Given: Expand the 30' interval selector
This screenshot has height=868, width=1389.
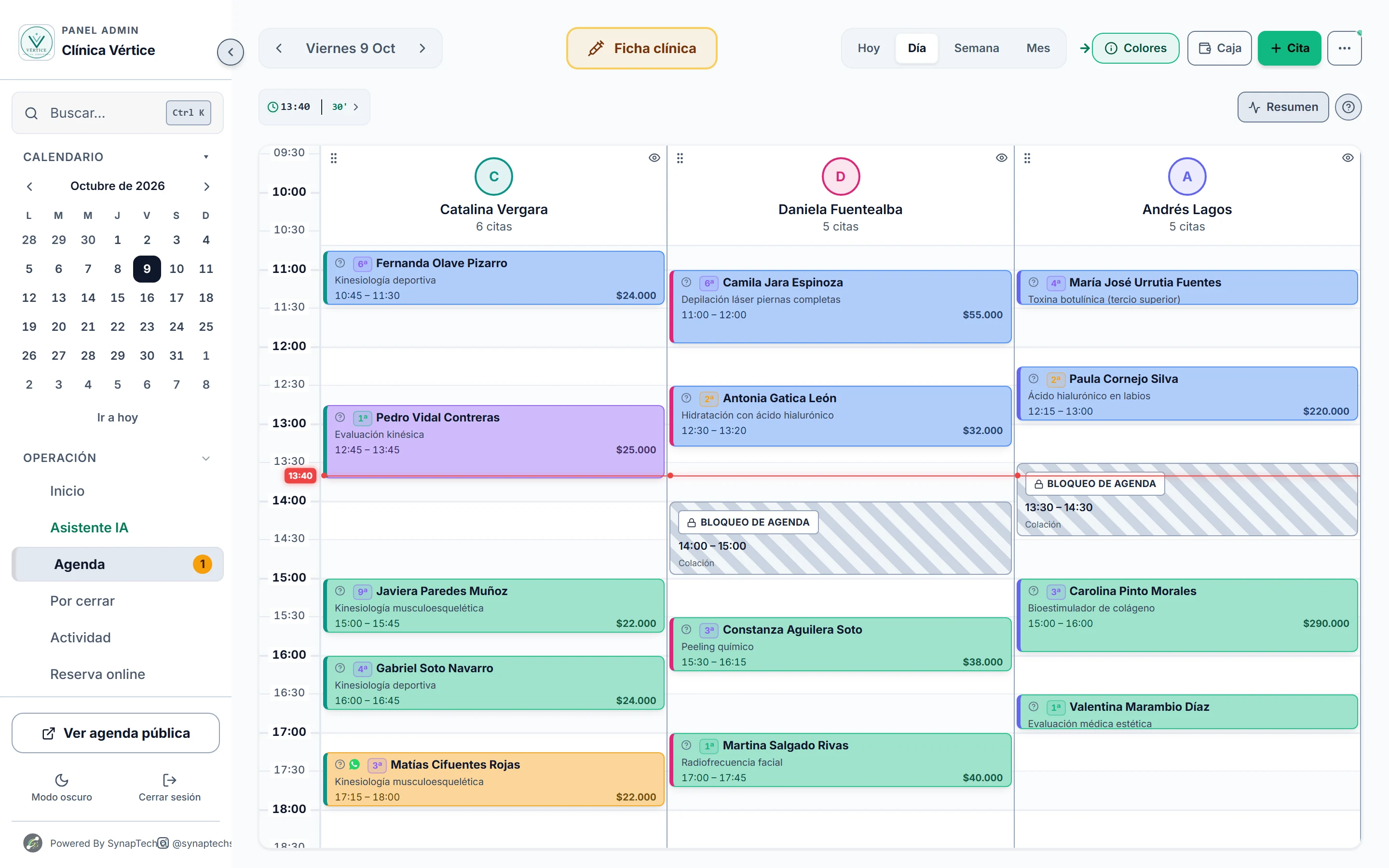Looking at the screenshot, I should point(345,107).
